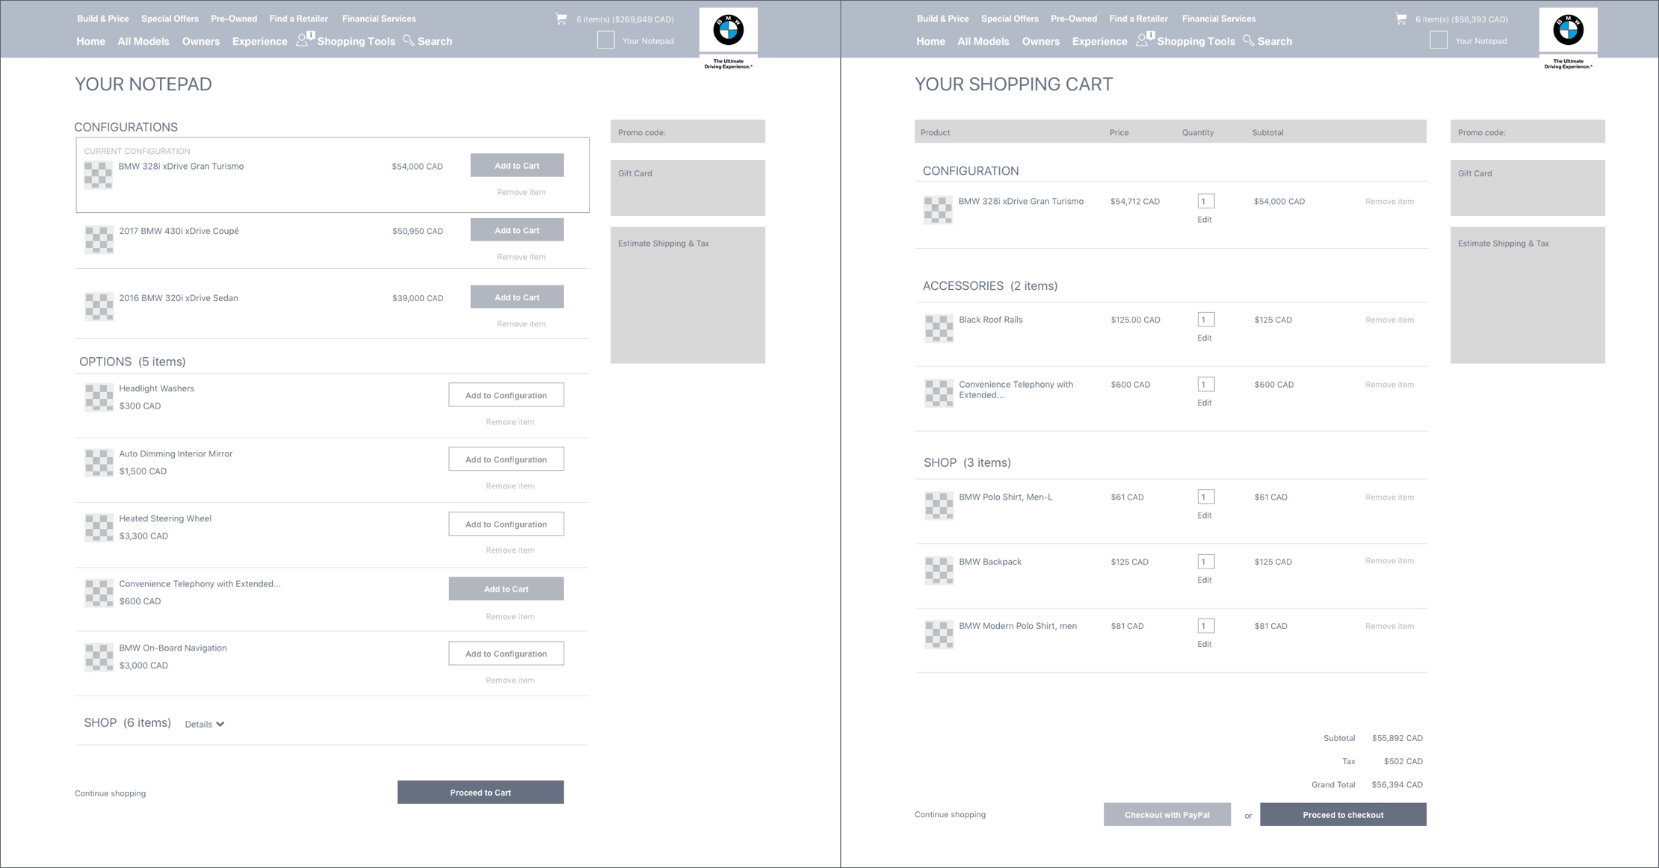Click the BMW logo on right page
The height and width of the screenshot is (868, 1659).
(x=1568, y=31)
